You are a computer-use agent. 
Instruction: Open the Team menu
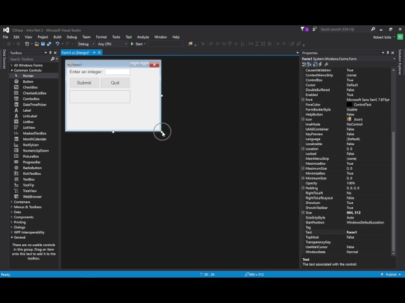tap(86, 37)
